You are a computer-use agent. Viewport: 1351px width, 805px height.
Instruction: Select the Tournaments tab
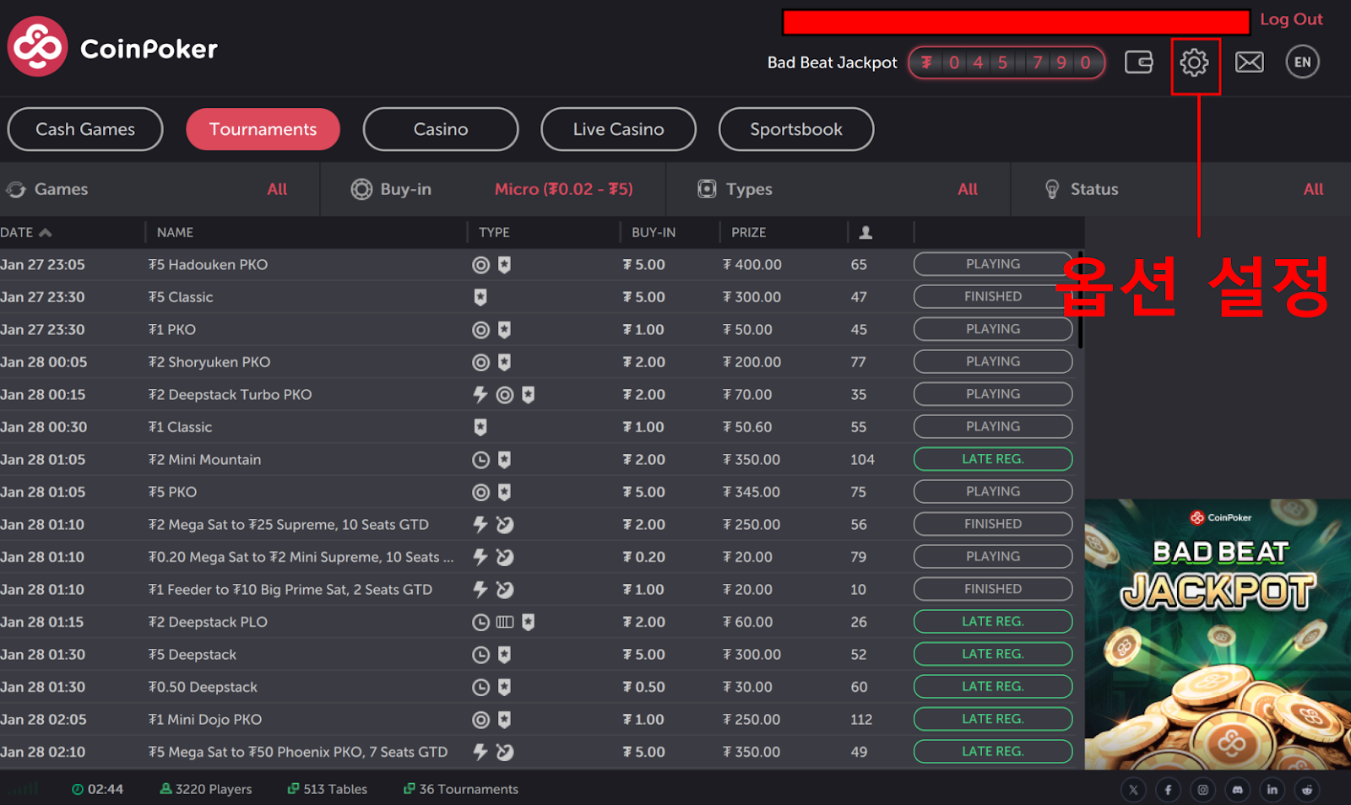tap(263, 129)
